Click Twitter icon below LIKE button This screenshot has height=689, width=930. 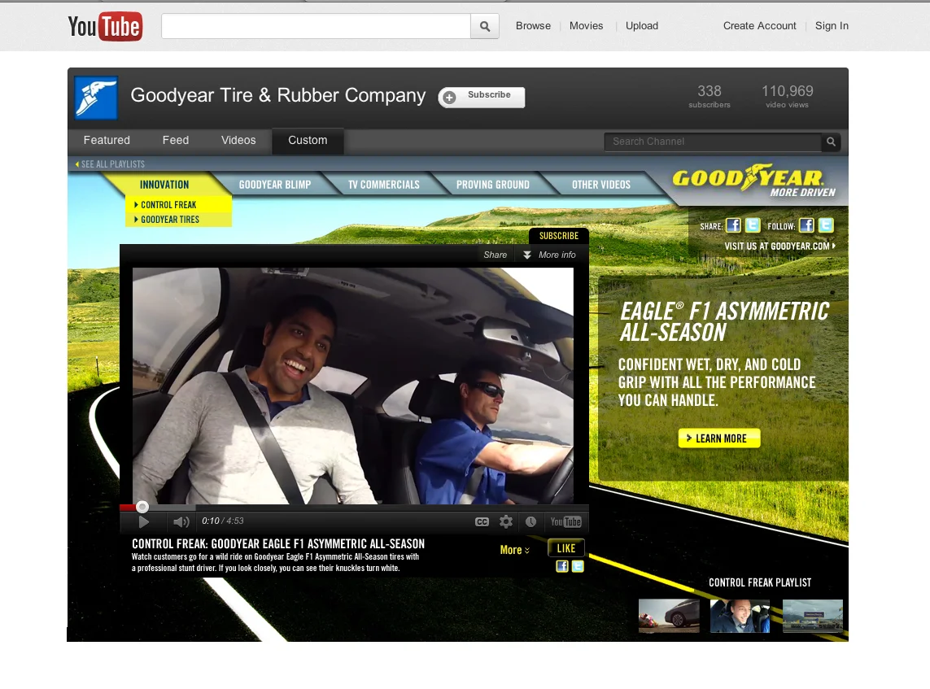click(577, 566)
